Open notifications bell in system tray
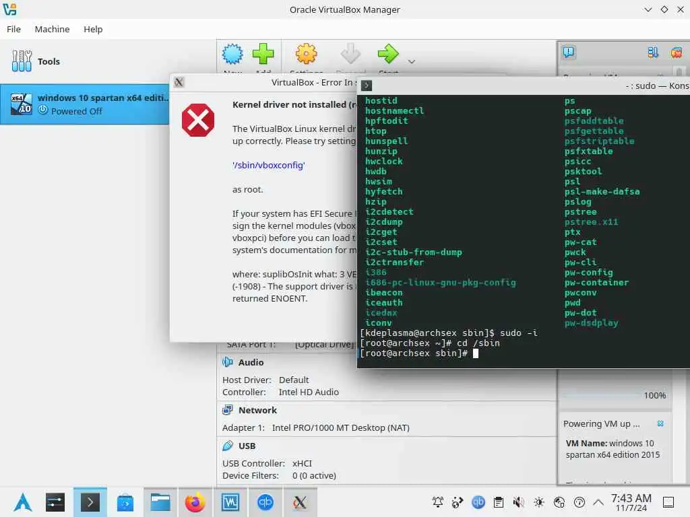This screenshot has height=517, width=690. (438, 502)
